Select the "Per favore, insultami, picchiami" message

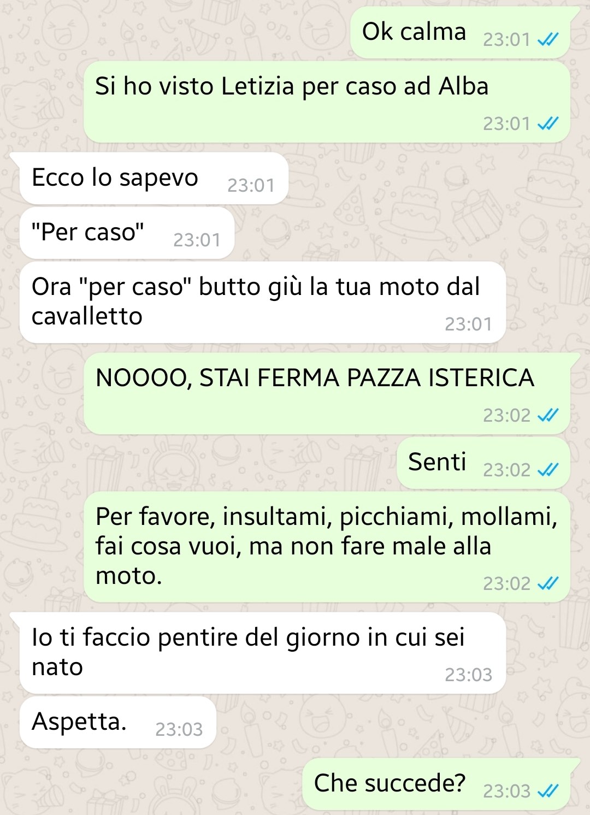tap(327, 547)
